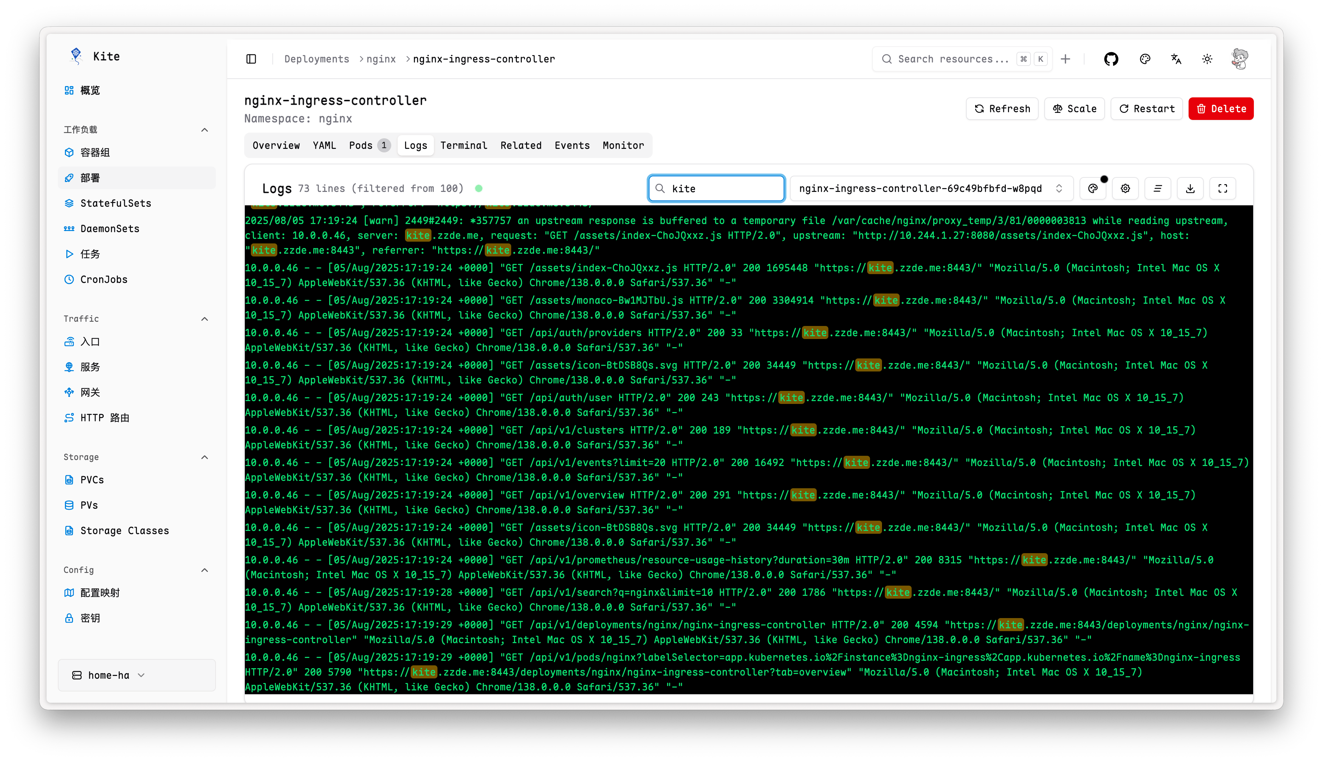This screenshot has width=1323, height=762.
Task: Toggle the sidebar panel button
Action: (x=251, y=59)
